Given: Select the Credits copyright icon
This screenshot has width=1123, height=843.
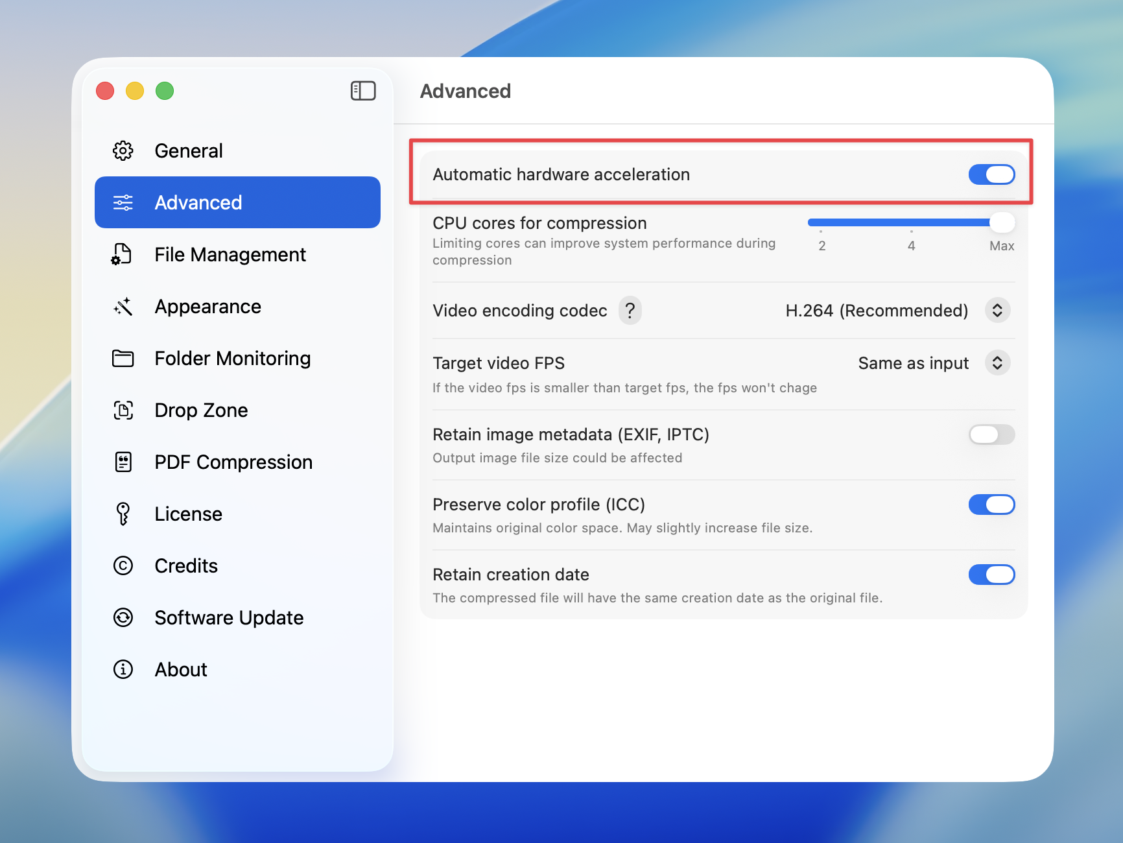Looking at the screenshot, I should click(x=123, y=565).
